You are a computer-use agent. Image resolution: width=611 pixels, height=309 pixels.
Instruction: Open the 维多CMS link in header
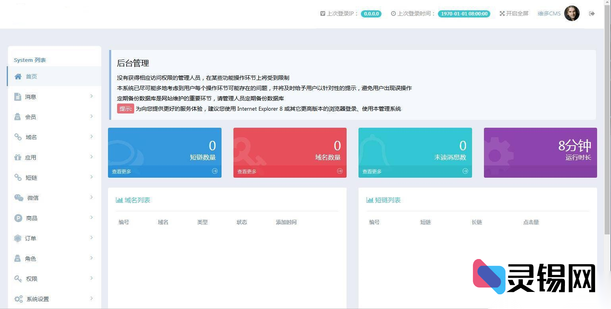(549, 13)
